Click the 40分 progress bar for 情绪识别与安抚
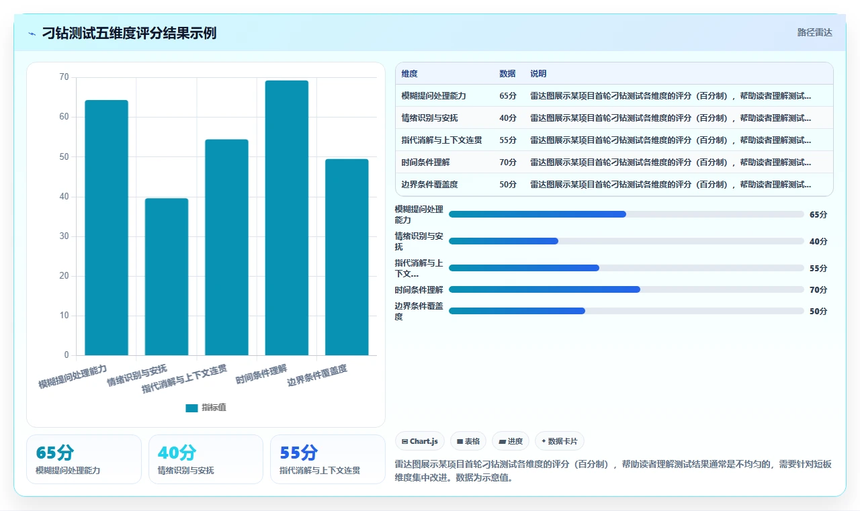 click(x=626, y=241)
